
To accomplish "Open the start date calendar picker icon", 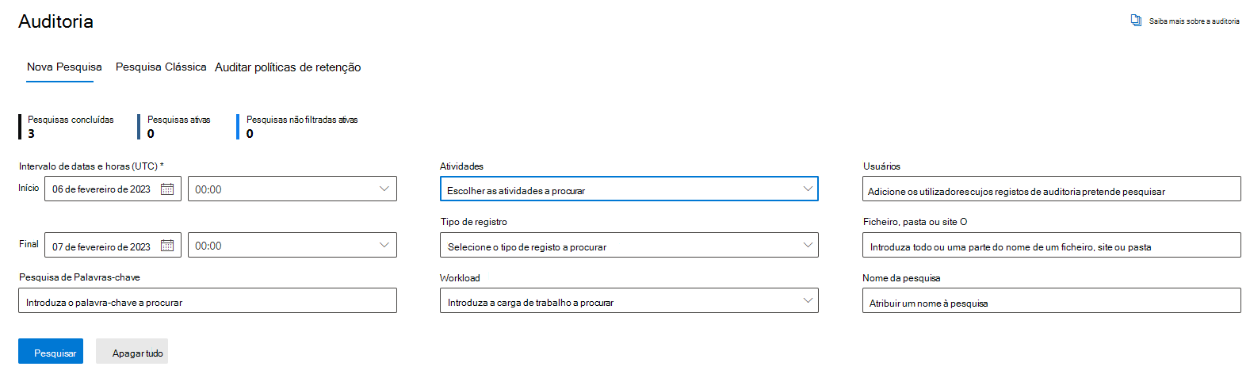I will [167, 189].
